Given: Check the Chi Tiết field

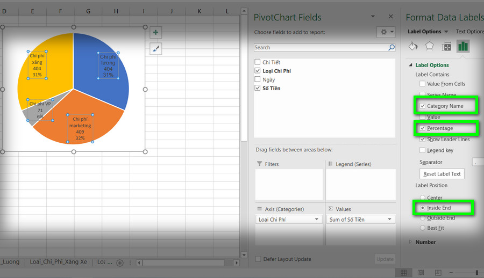Looking at the screenshot, I should point(258,62).
